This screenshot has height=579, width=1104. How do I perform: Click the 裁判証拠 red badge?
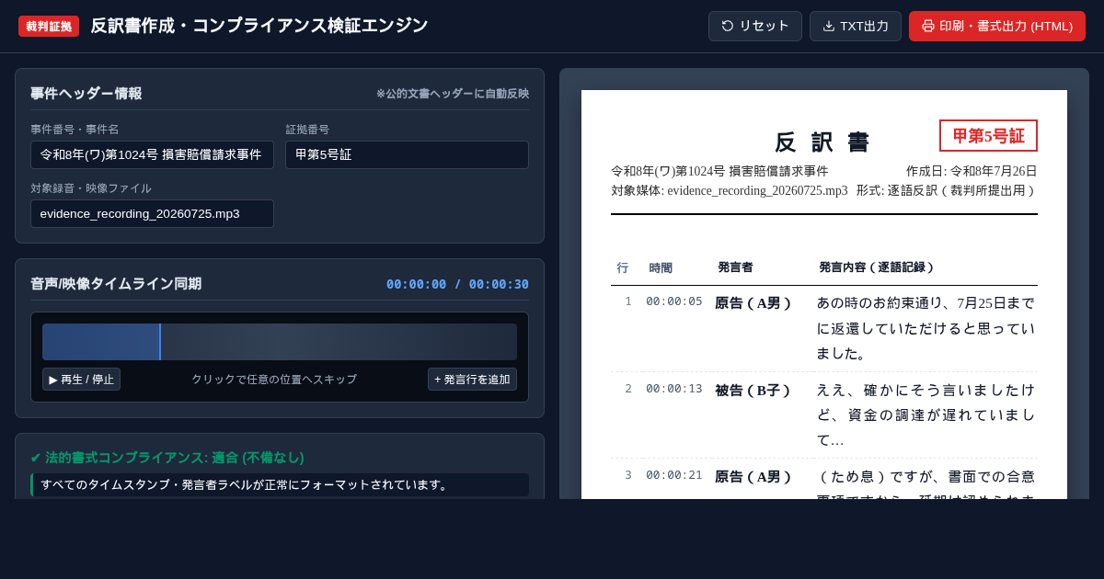click(49, 26)
